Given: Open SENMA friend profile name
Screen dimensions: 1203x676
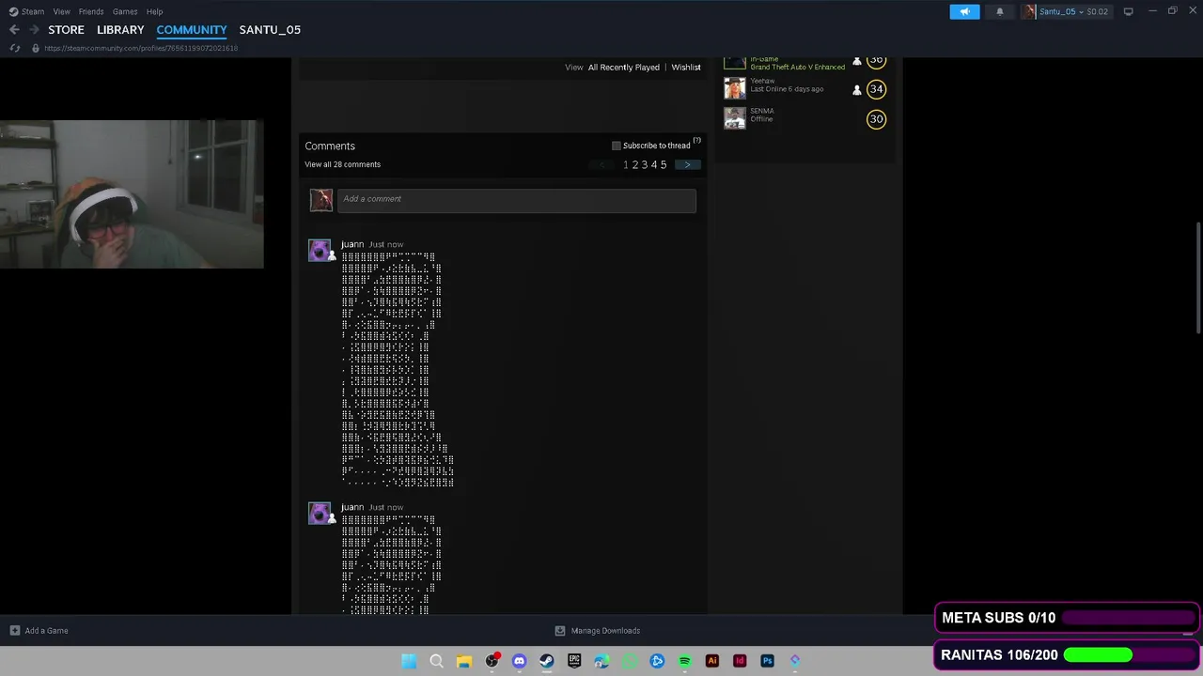Looking at the screenshot, I should coord(762,111).
